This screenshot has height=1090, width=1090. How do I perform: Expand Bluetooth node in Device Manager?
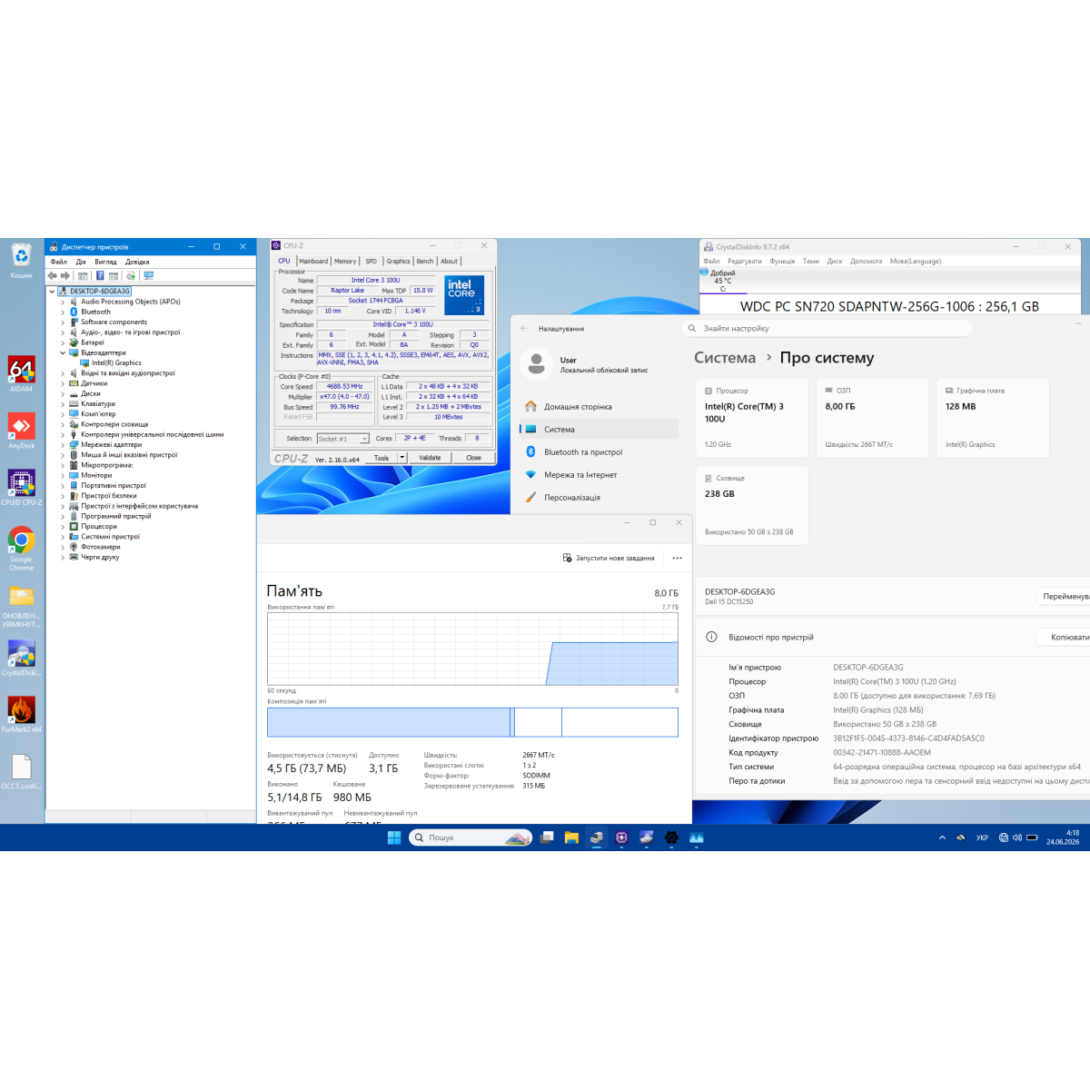(63, 312)
